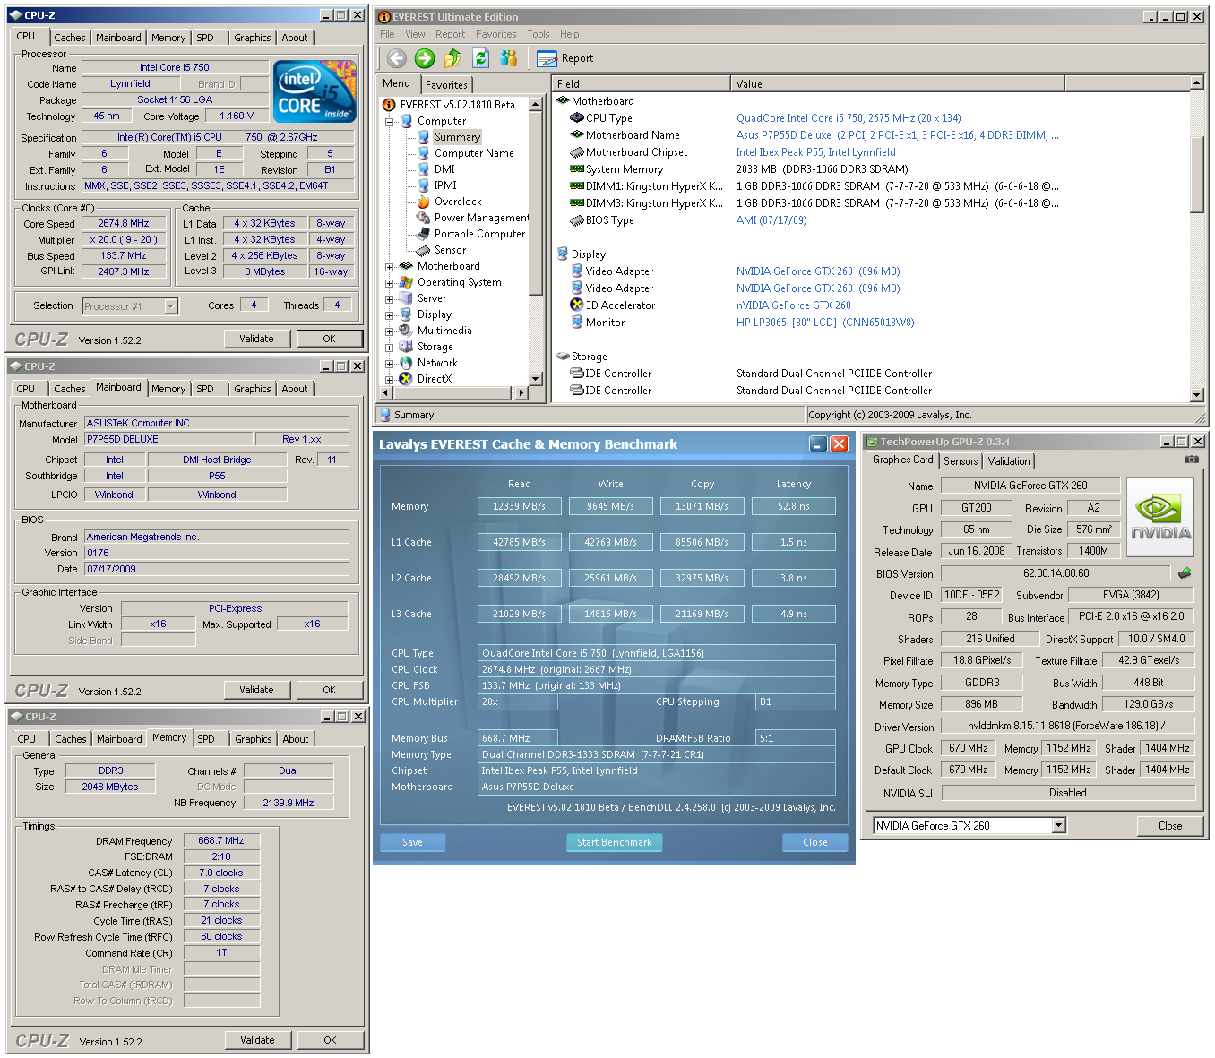
Task: Click the NVIDIA logo in GPU-Z
Action: click(1160, 518)
